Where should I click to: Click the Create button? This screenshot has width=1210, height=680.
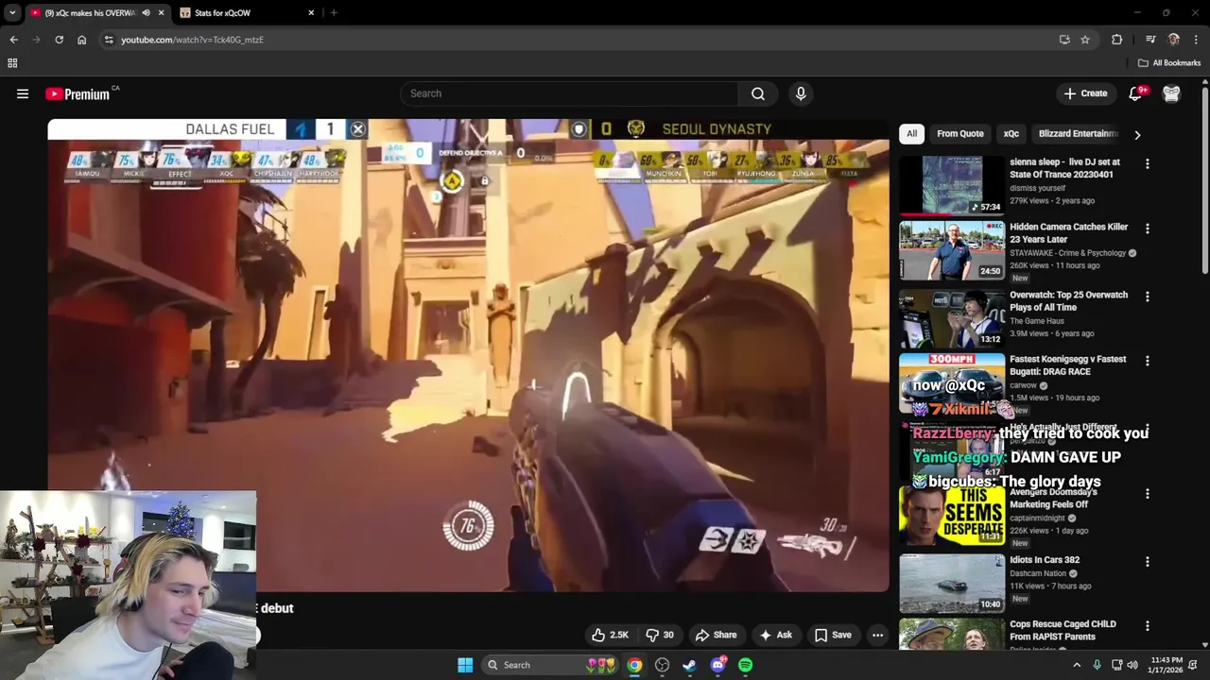click(x=1085, y=93)
